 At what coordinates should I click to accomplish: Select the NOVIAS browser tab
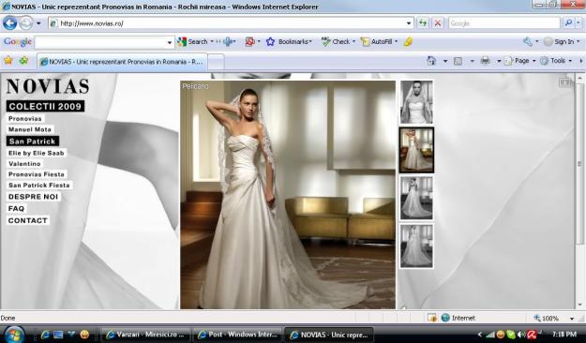[x=122, y=62]
